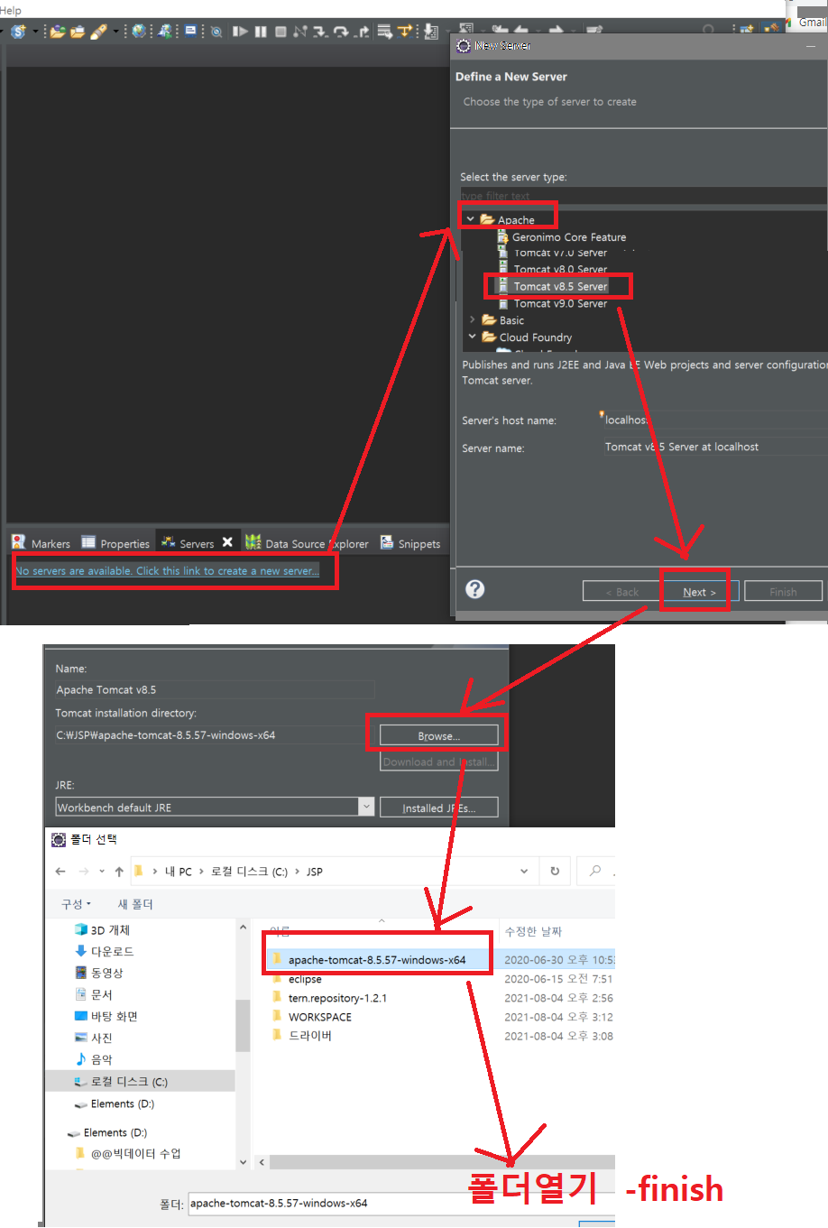Select the apache-tomcat-8.5.57-windows-x64 folder
Viewport: 828px width, 1228px height.
(377, 960)
